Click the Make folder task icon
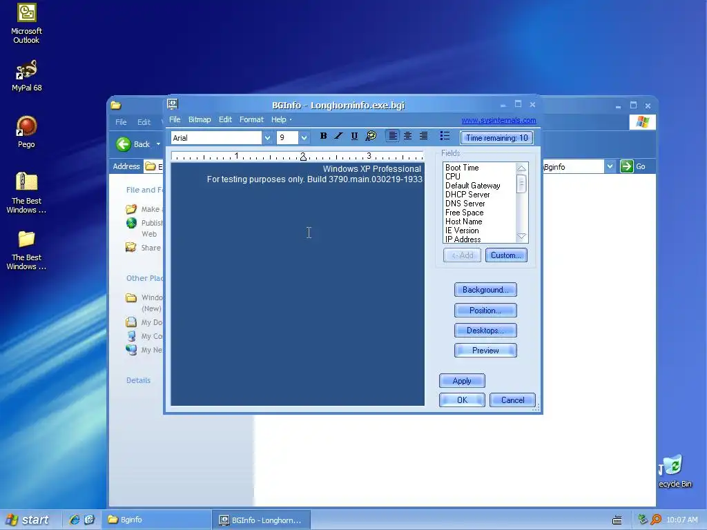 pos(131,209)
